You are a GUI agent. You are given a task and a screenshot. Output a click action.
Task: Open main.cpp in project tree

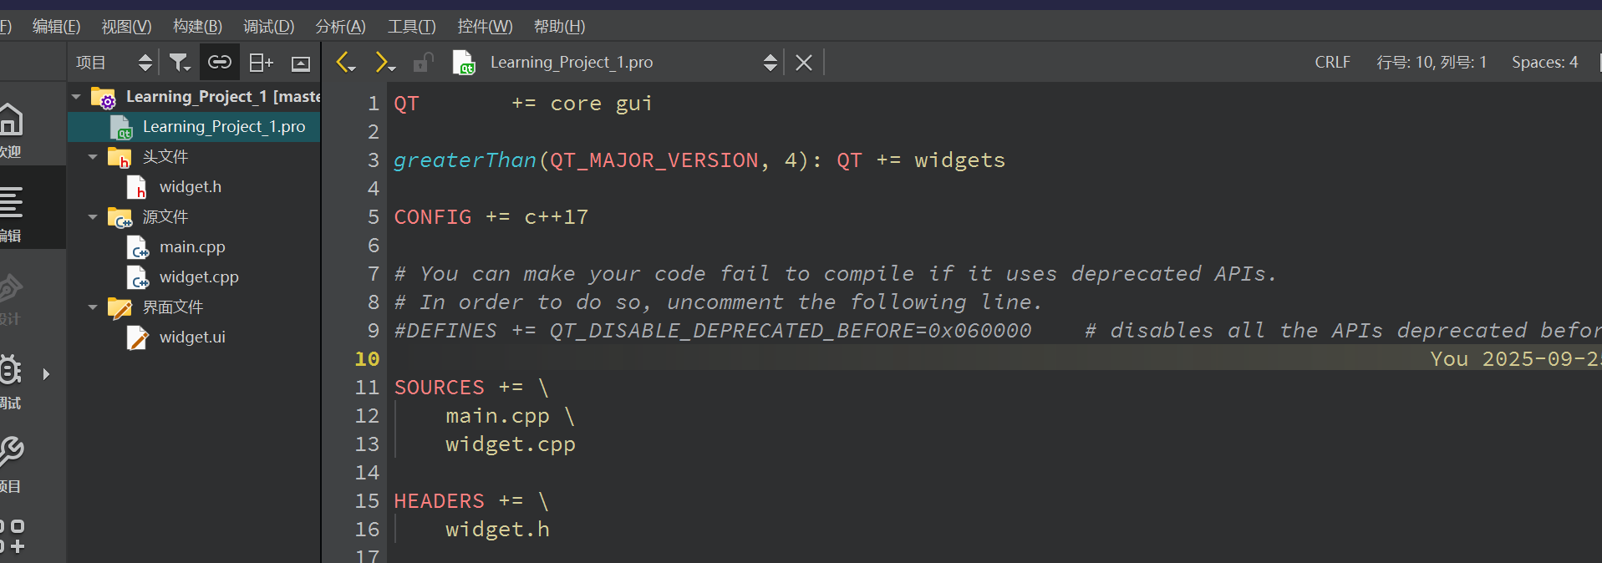coord(192,247)
